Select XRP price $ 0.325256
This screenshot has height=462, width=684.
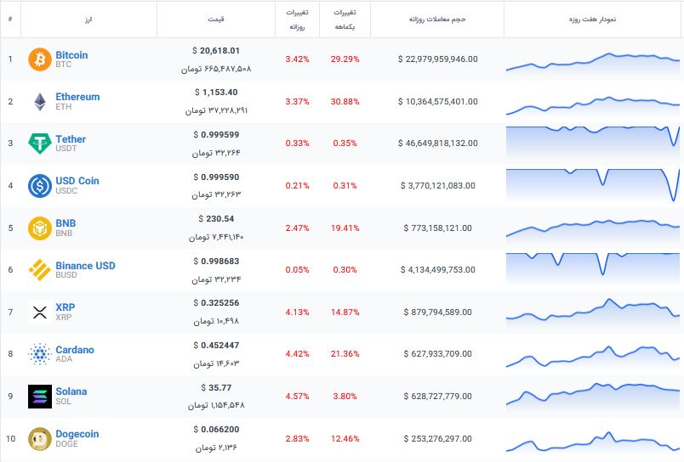[216, 303]
